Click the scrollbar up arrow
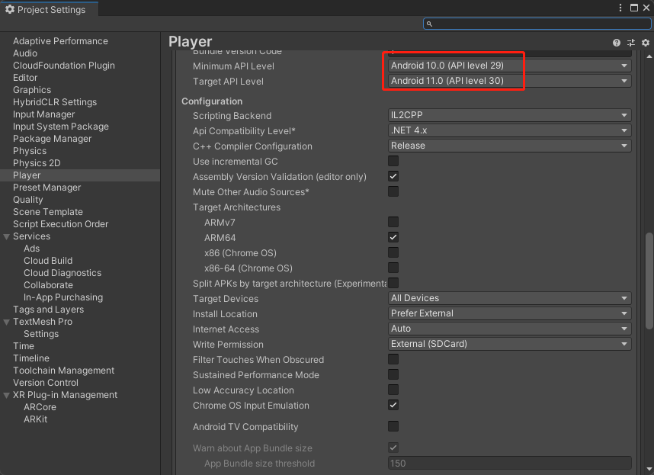Viewport: 654px width, 475px height. (649, 56)
